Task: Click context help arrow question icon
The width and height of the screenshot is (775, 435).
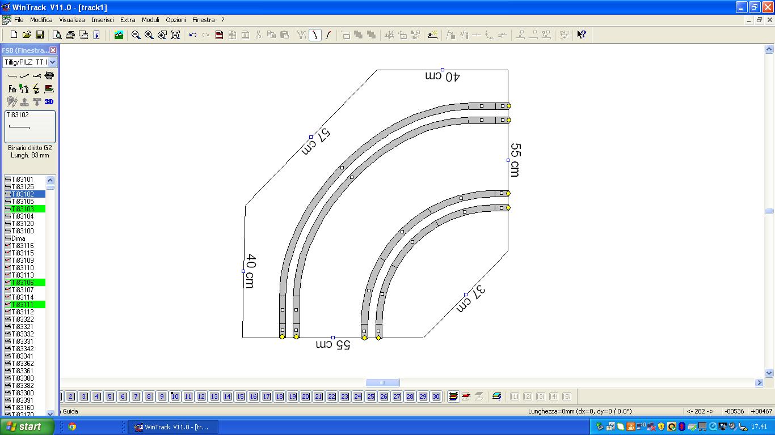Action: tap(582, 35)
